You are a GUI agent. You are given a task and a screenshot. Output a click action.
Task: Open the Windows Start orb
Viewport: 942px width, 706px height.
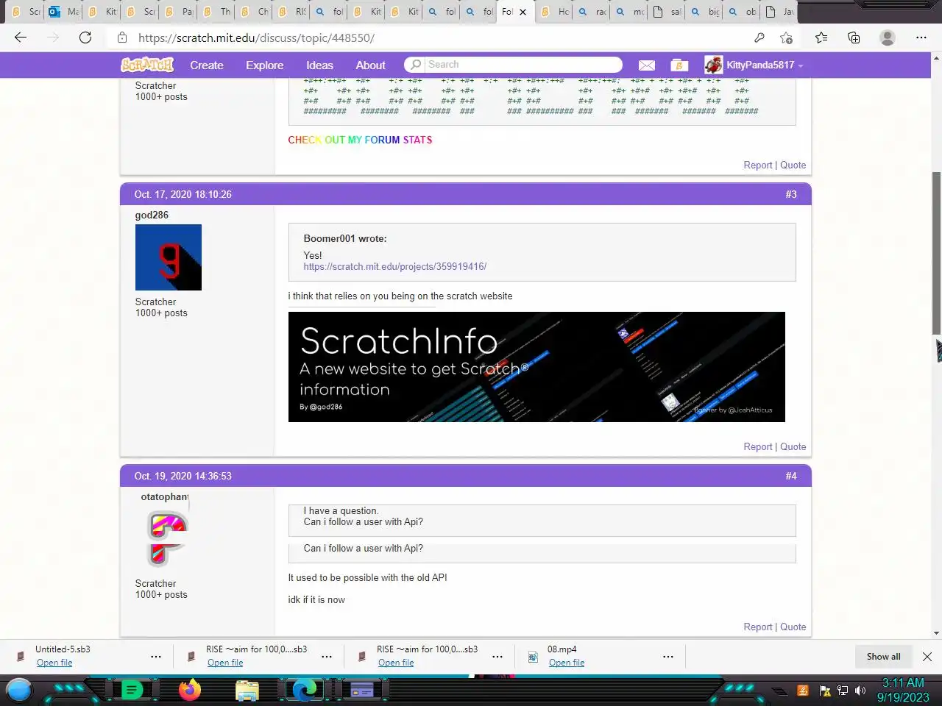tap(19, 690)
